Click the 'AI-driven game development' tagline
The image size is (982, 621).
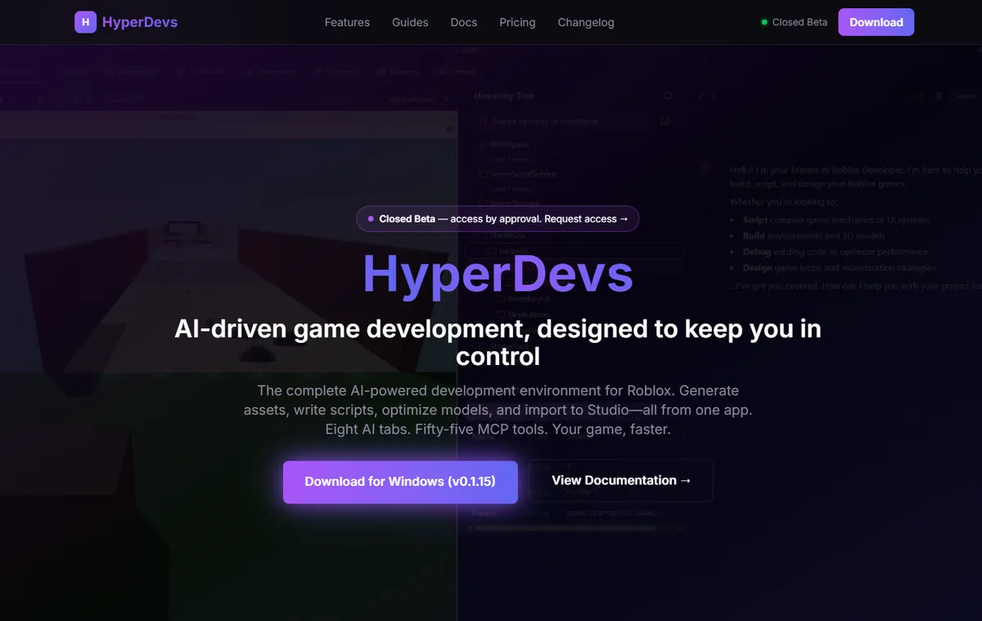(x=498, y=342)
